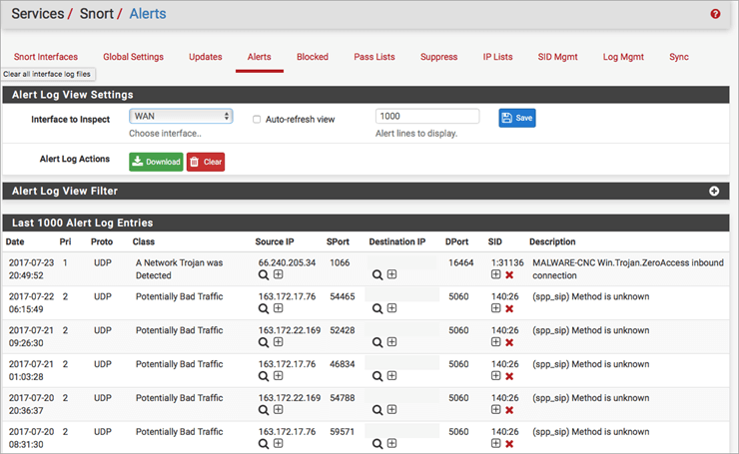Viewport: 739px width, 454px height.
Task: Open the help icon in page header
Action: click(x=715, y=14)
